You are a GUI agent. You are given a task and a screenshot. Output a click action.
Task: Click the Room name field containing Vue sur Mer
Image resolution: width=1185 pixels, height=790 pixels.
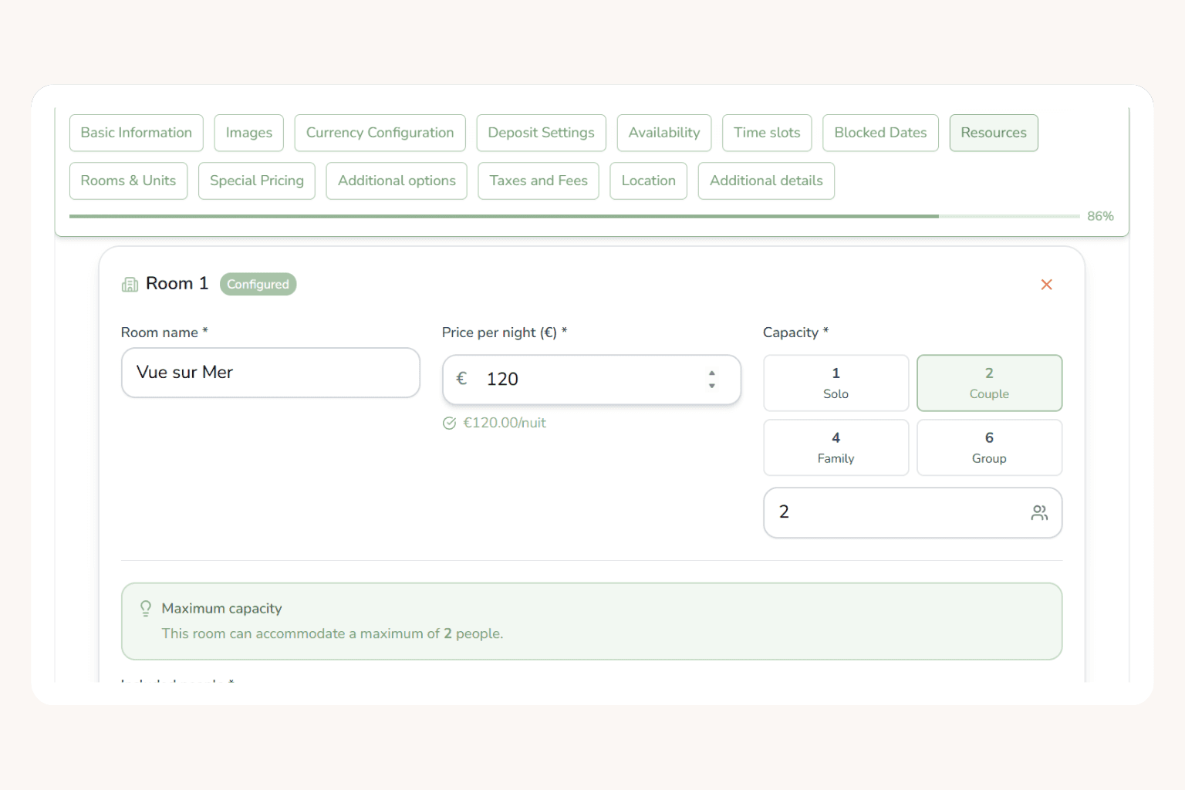point(270,373)
